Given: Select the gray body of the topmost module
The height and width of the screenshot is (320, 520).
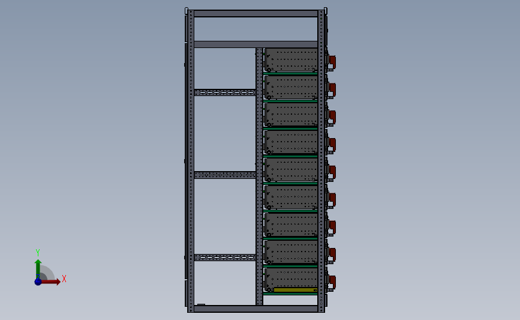Looking at the screenshot, I should click(x=292, y=60).
